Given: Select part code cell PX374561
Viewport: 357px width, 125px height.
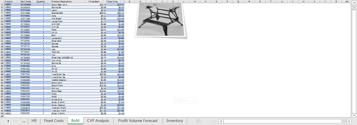Looking at the screenshot, I should pyautogui.click(x=28, y=16).
